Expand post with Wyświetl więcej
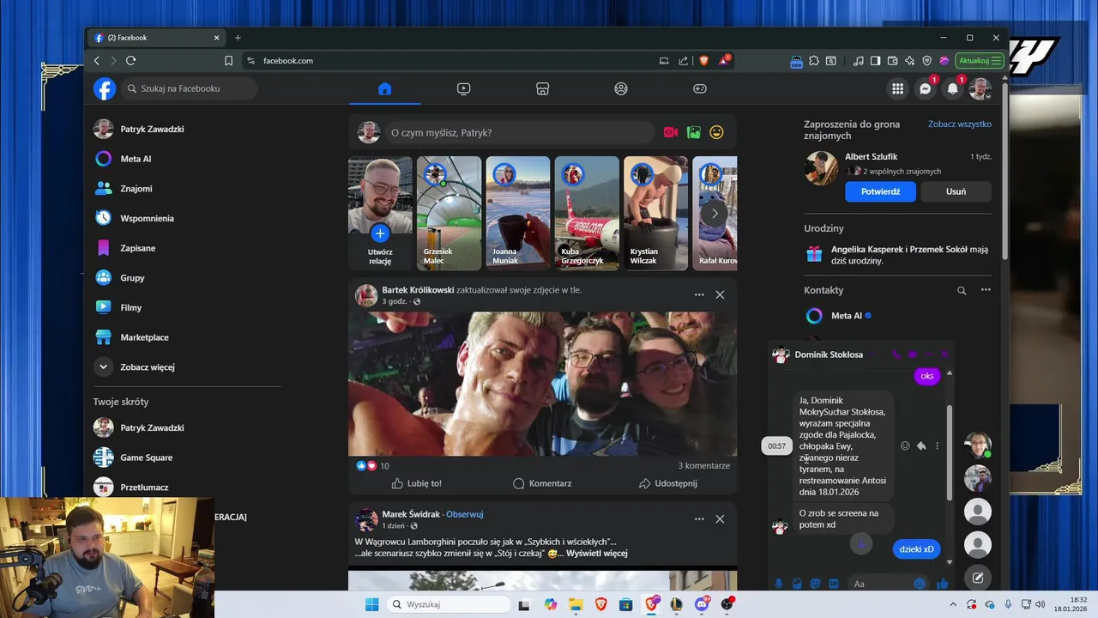This screenshot has width=1098, height=618. (595, 554)
